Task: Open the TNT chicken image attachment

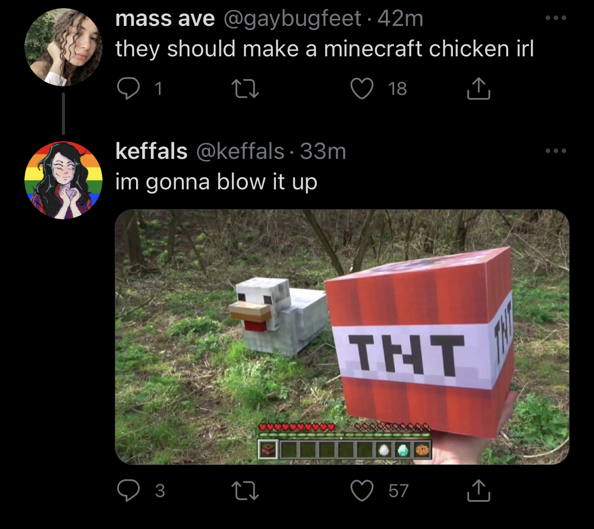Action: (x=342, y=337)
